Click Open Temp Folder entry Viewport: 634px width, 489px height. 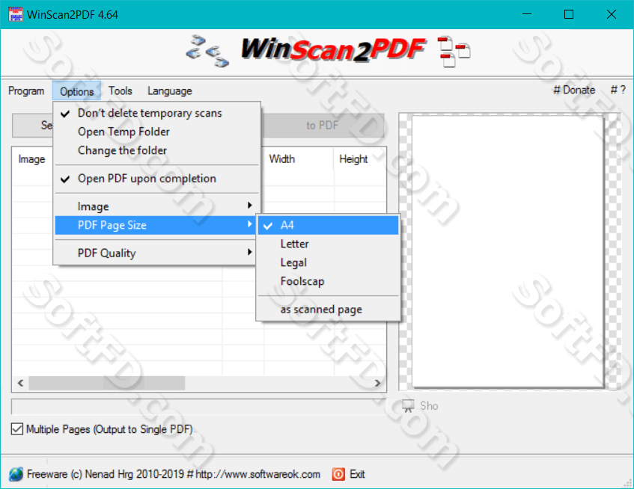tap(156, 132)
